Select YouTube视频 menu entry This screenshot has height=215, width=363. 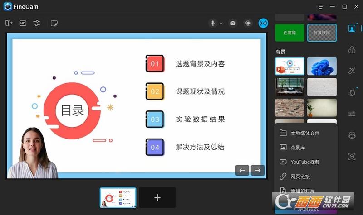[305, 162]
